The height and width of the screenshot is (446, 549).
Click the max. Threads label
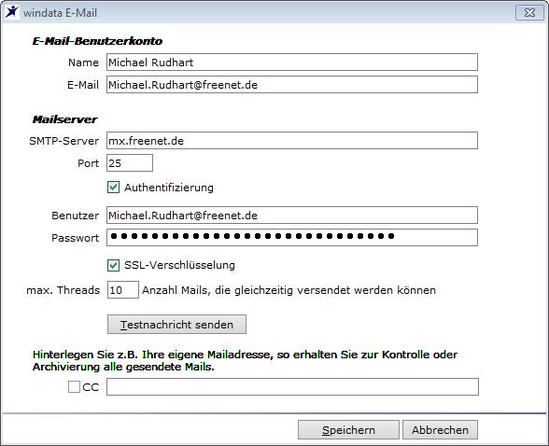click(x=63, y=290)
